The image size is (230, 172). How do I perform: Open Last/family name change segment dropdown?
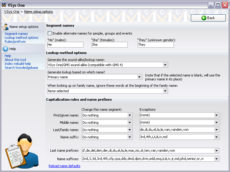pyautogui.click(x=130, y=130)
